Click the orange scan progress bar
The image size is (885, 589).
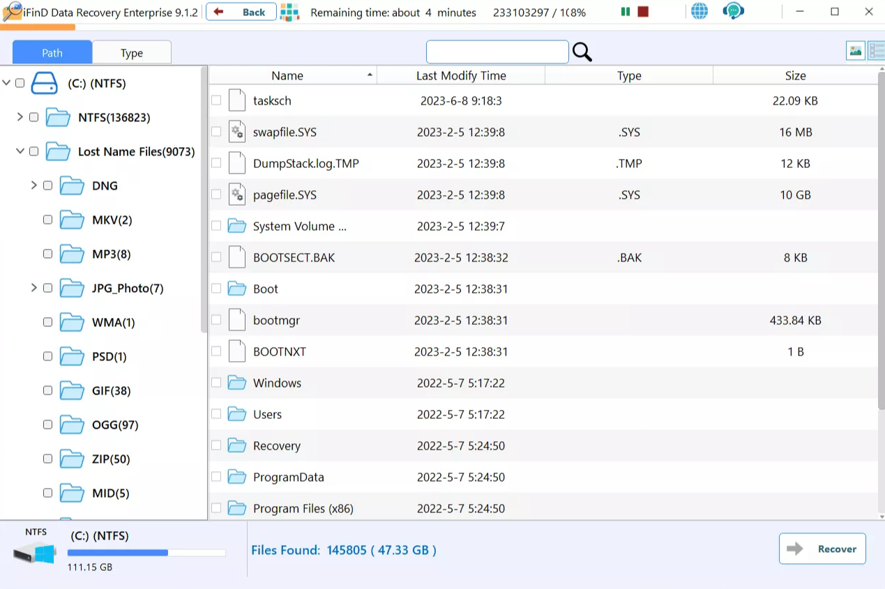point(38,27)
